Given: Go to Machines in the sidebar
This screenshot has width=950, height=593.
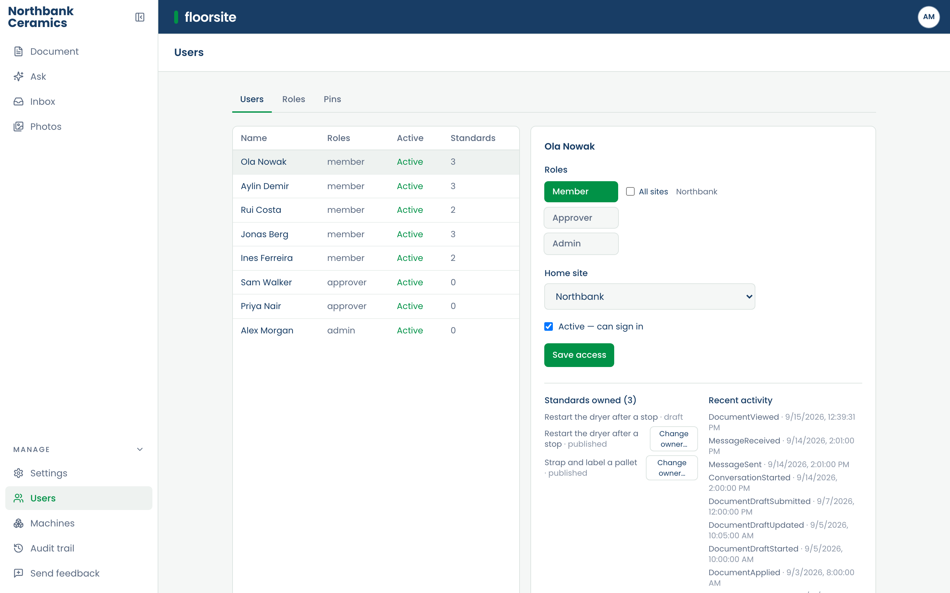Looking at the screenshot, I should [x=79, y=523].
